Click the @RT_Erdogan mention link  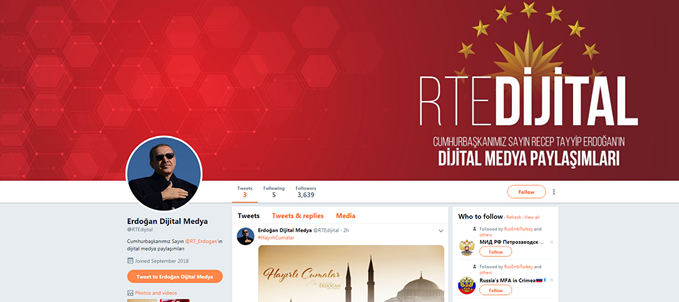click(x=202, y=242)
